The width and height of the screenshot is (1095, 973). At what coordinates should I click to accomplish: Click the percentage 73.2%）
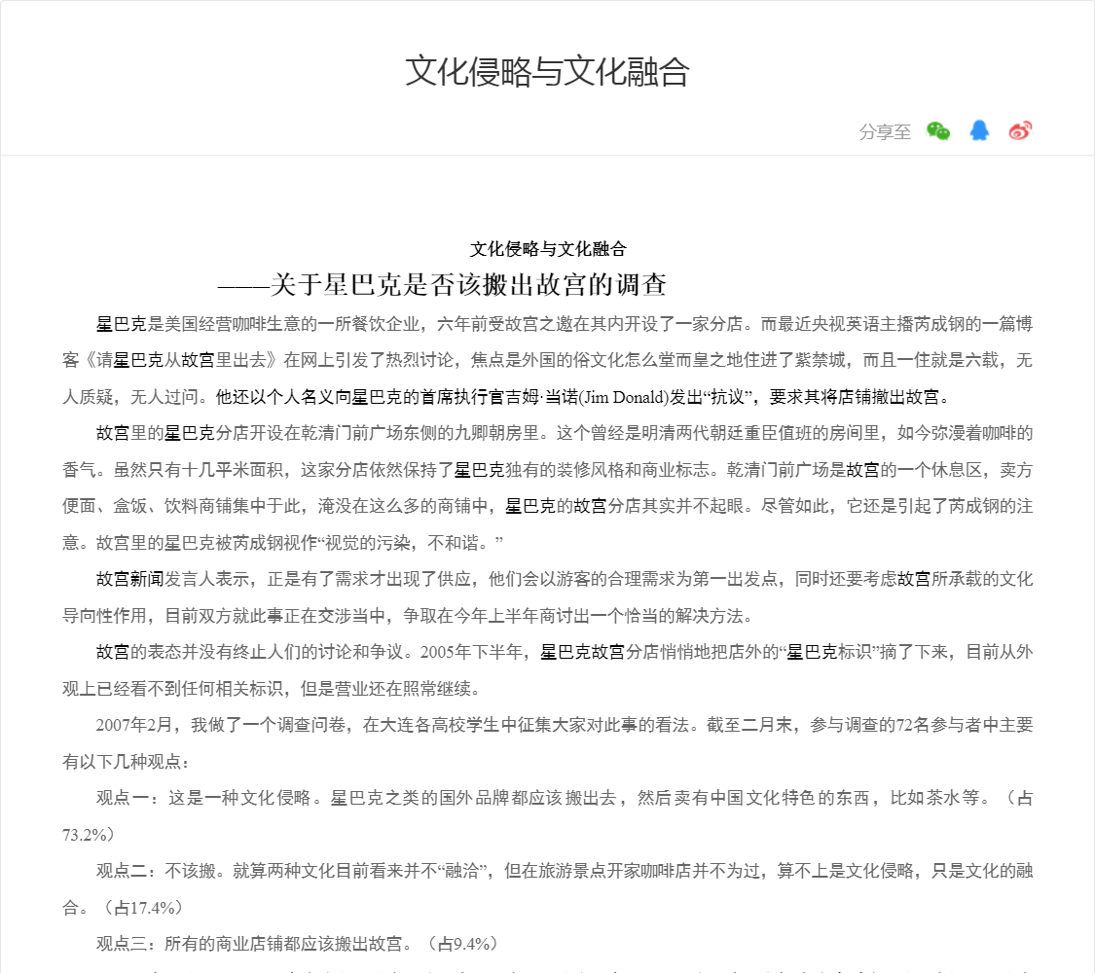(x=88, y=835)
